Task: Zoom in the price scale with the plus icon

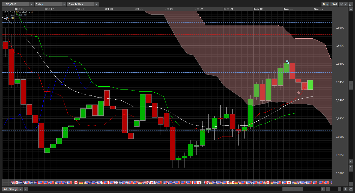Action: click(351, 166)
